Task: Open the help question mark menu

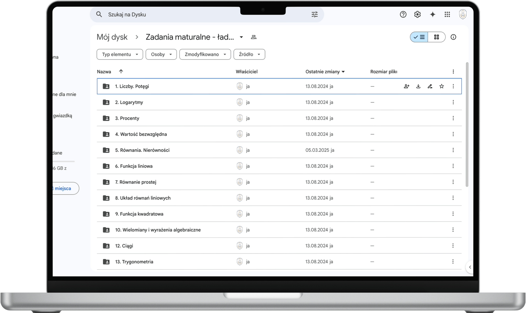Action: coord(403,14)
